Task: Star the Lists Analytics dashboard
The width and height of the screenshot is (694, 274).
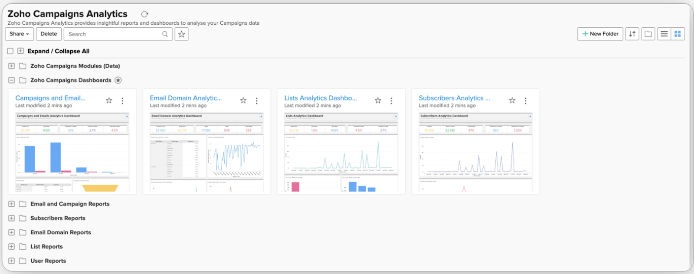Action: 378,101
